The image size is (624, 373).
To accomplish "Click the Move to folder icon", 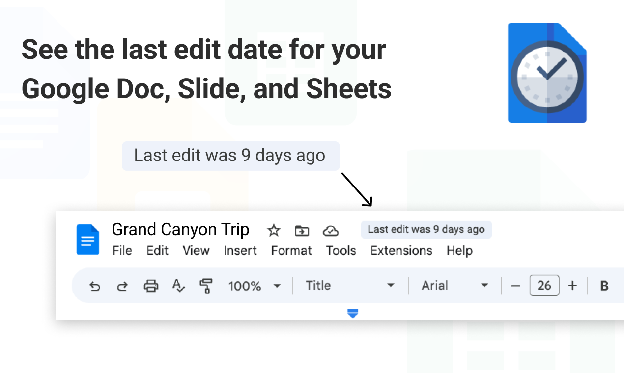I will pyautogui.click(x=302, y=230).
